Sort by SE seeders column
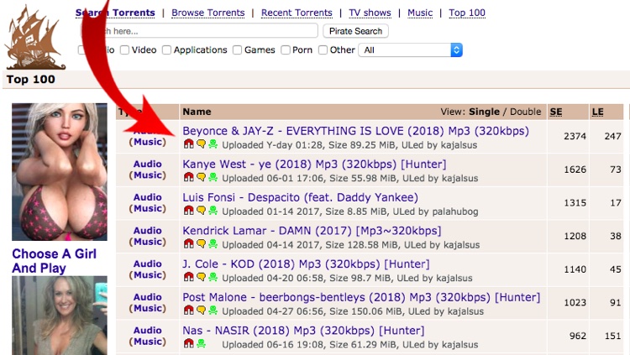Screen dimensions: 630x355 click(556, 112)
